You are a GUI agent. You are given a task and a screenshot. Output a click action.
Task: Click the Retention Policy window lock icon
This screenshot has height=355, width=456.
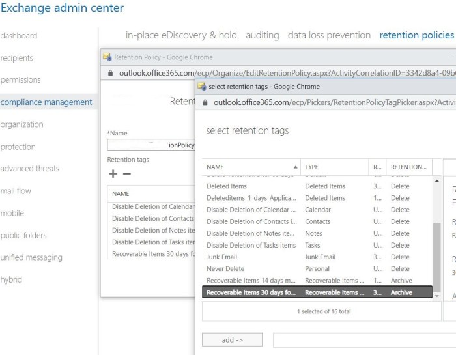[111, 73]
